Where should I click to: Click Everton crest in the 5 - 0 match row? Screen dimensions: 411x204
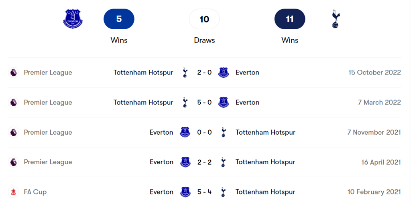(223, 102)
